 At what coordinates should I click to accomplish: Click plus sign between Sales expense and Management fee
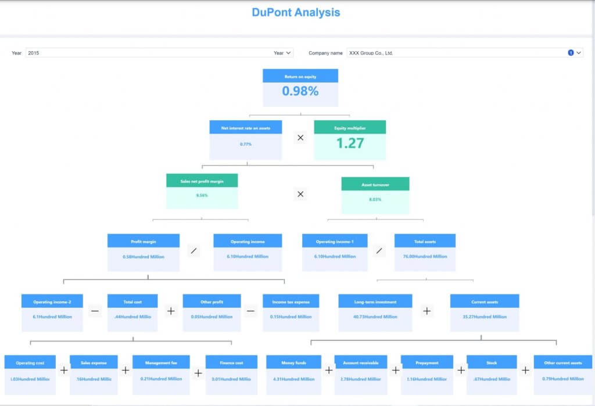126,370
